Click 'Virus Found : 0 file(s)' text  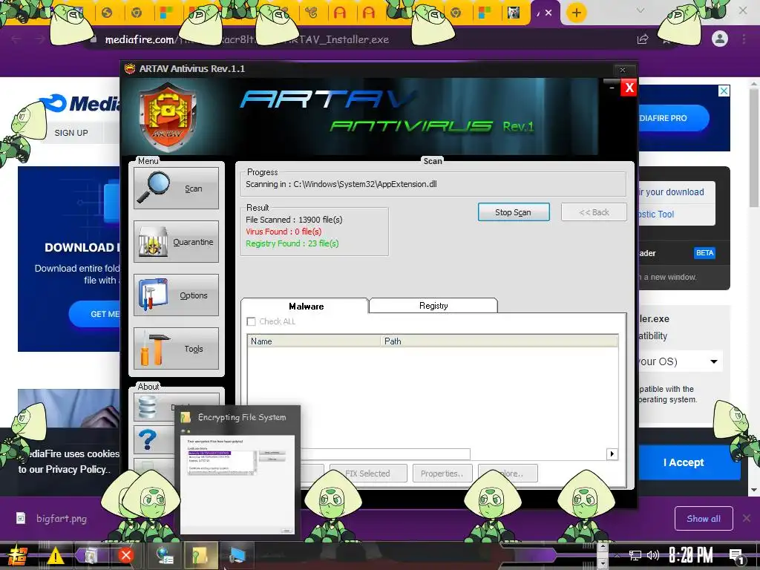(284, 232)
